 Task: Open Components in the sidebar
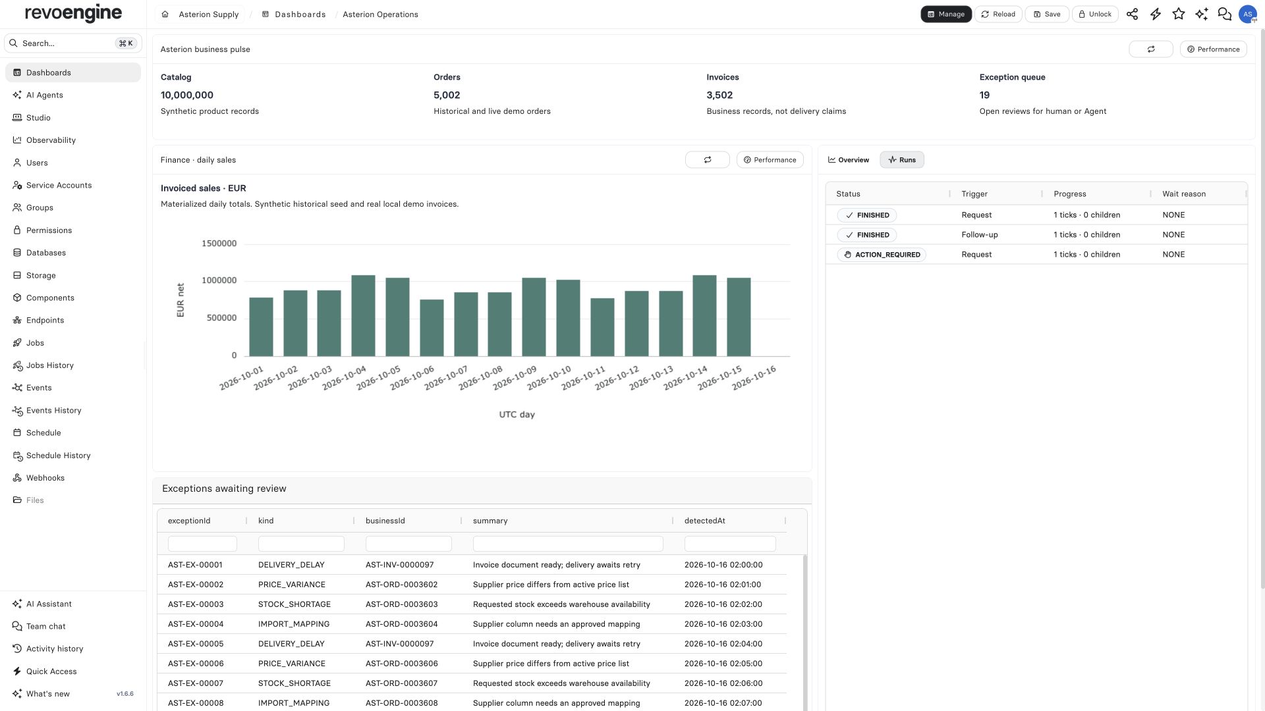point(73,298)
